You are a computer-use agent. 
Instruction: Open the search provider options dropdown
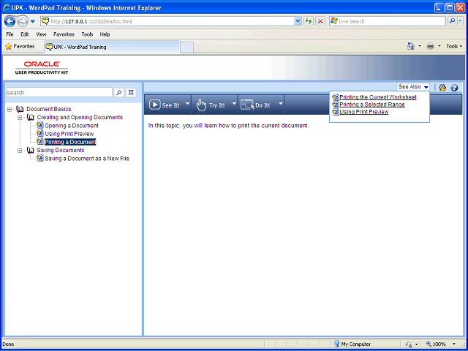click(460, 21)
